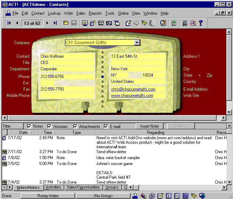This screenshot has height=199, width=233.
Task: Switch to the Sales/Opportunities tab
Action: pos(83,187)
